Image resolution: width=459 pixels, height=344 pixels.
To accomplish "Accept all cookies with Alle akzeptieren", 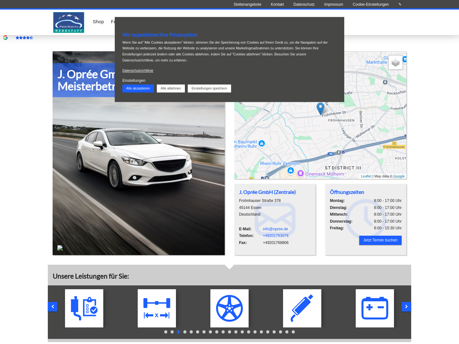I will coord(138,89).
